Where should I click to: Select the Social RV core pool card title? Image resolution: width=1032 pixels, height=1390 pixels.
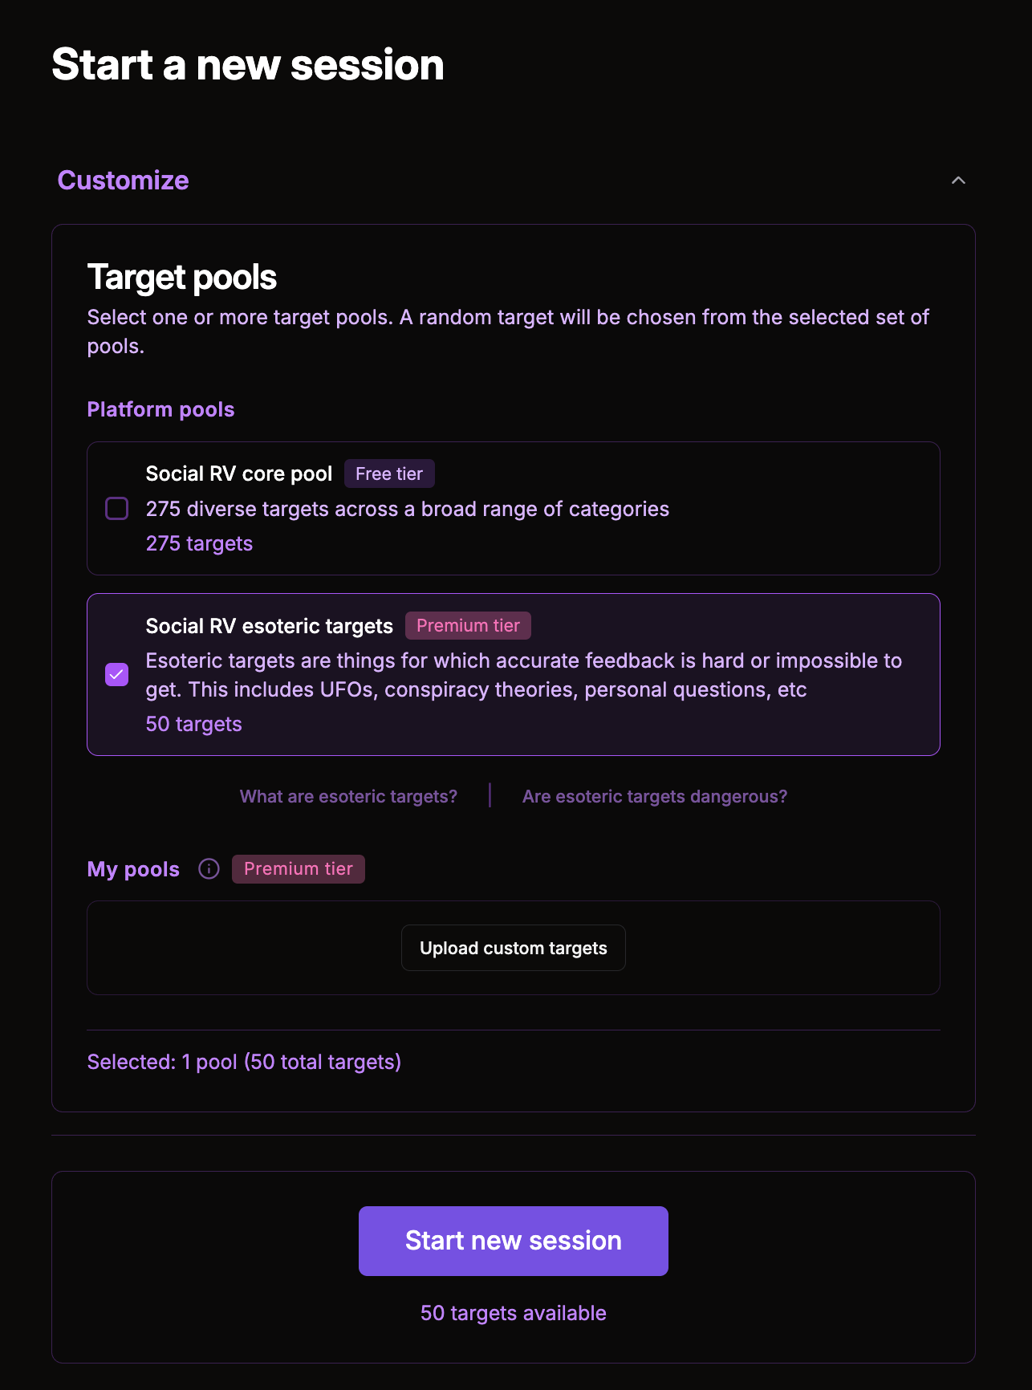pos(239,473)
